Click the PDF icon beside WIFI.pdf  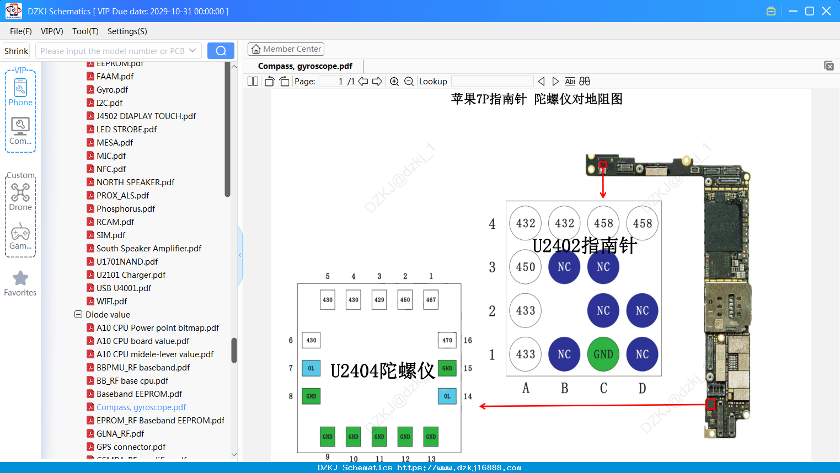[90, 301]
